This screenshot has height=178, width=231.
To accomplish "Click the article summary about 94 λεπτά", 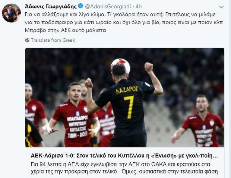I will [x=124, y=168].
